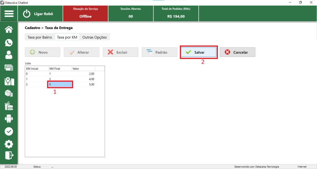
Task: Switch to Outras Opções tab
Action: coord(94,37)
